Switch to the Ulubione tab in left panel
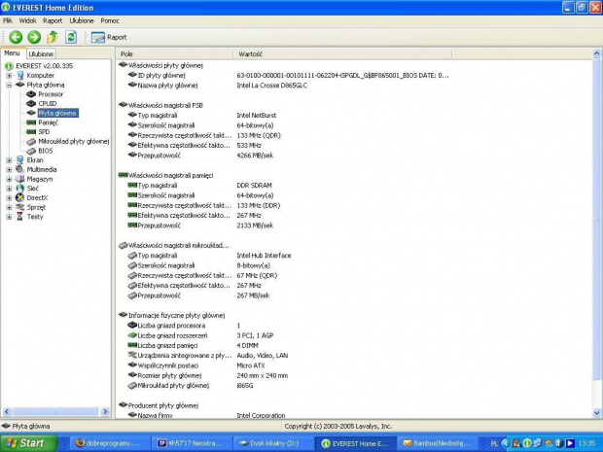The image size is (603, 452). point(41,53)
